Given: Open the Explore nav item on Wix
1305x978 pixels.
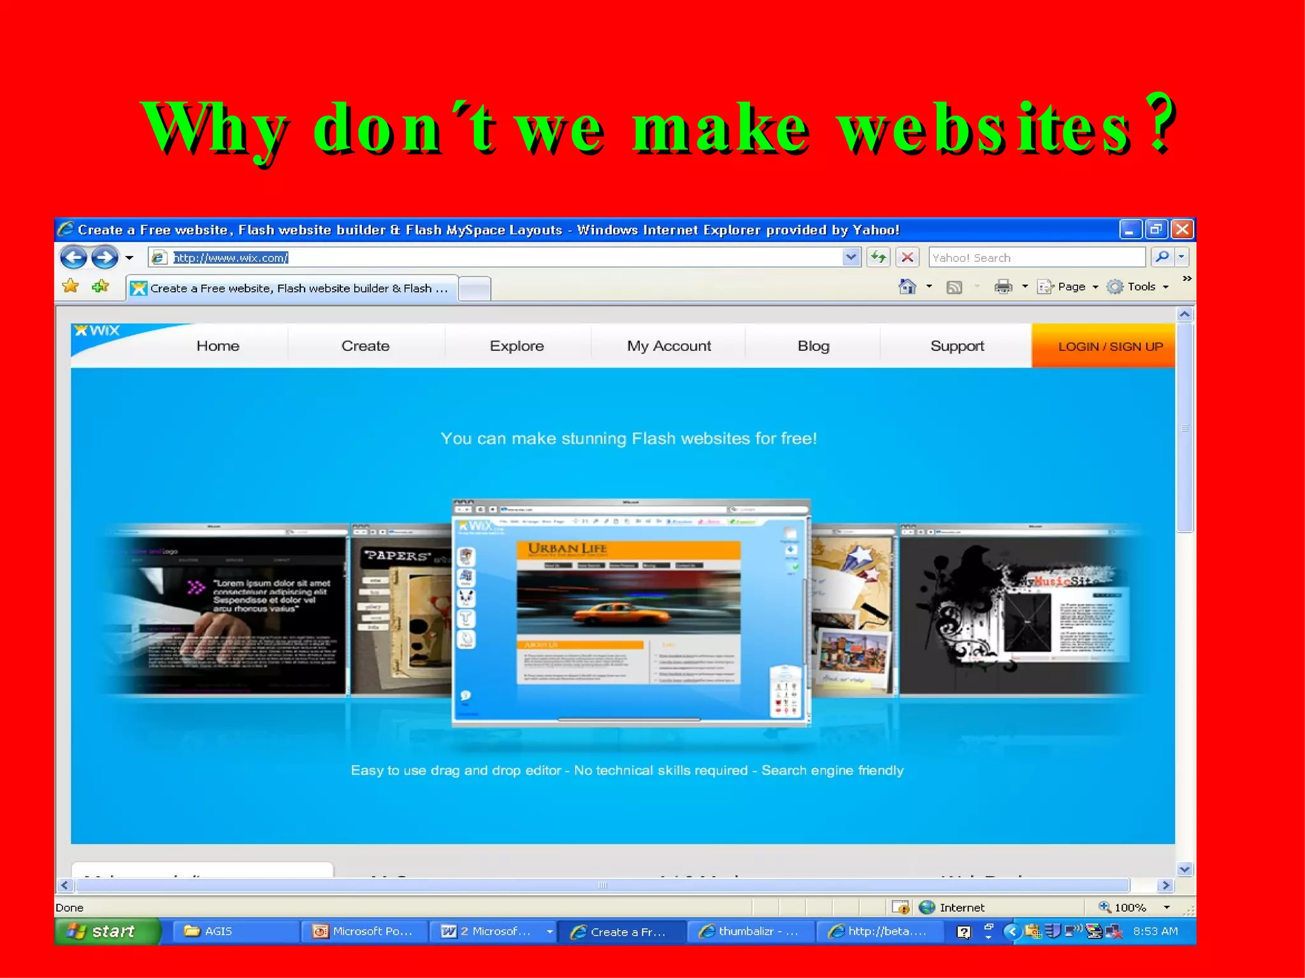Looking at the screenshot, I should pos(517,346).
